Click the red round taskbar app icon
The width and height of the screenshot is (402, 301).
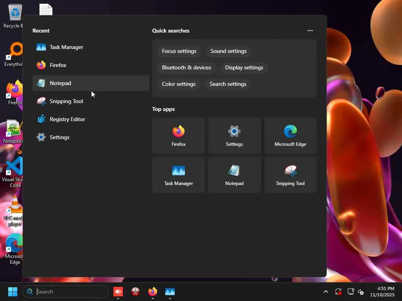[x=135, y=292]
